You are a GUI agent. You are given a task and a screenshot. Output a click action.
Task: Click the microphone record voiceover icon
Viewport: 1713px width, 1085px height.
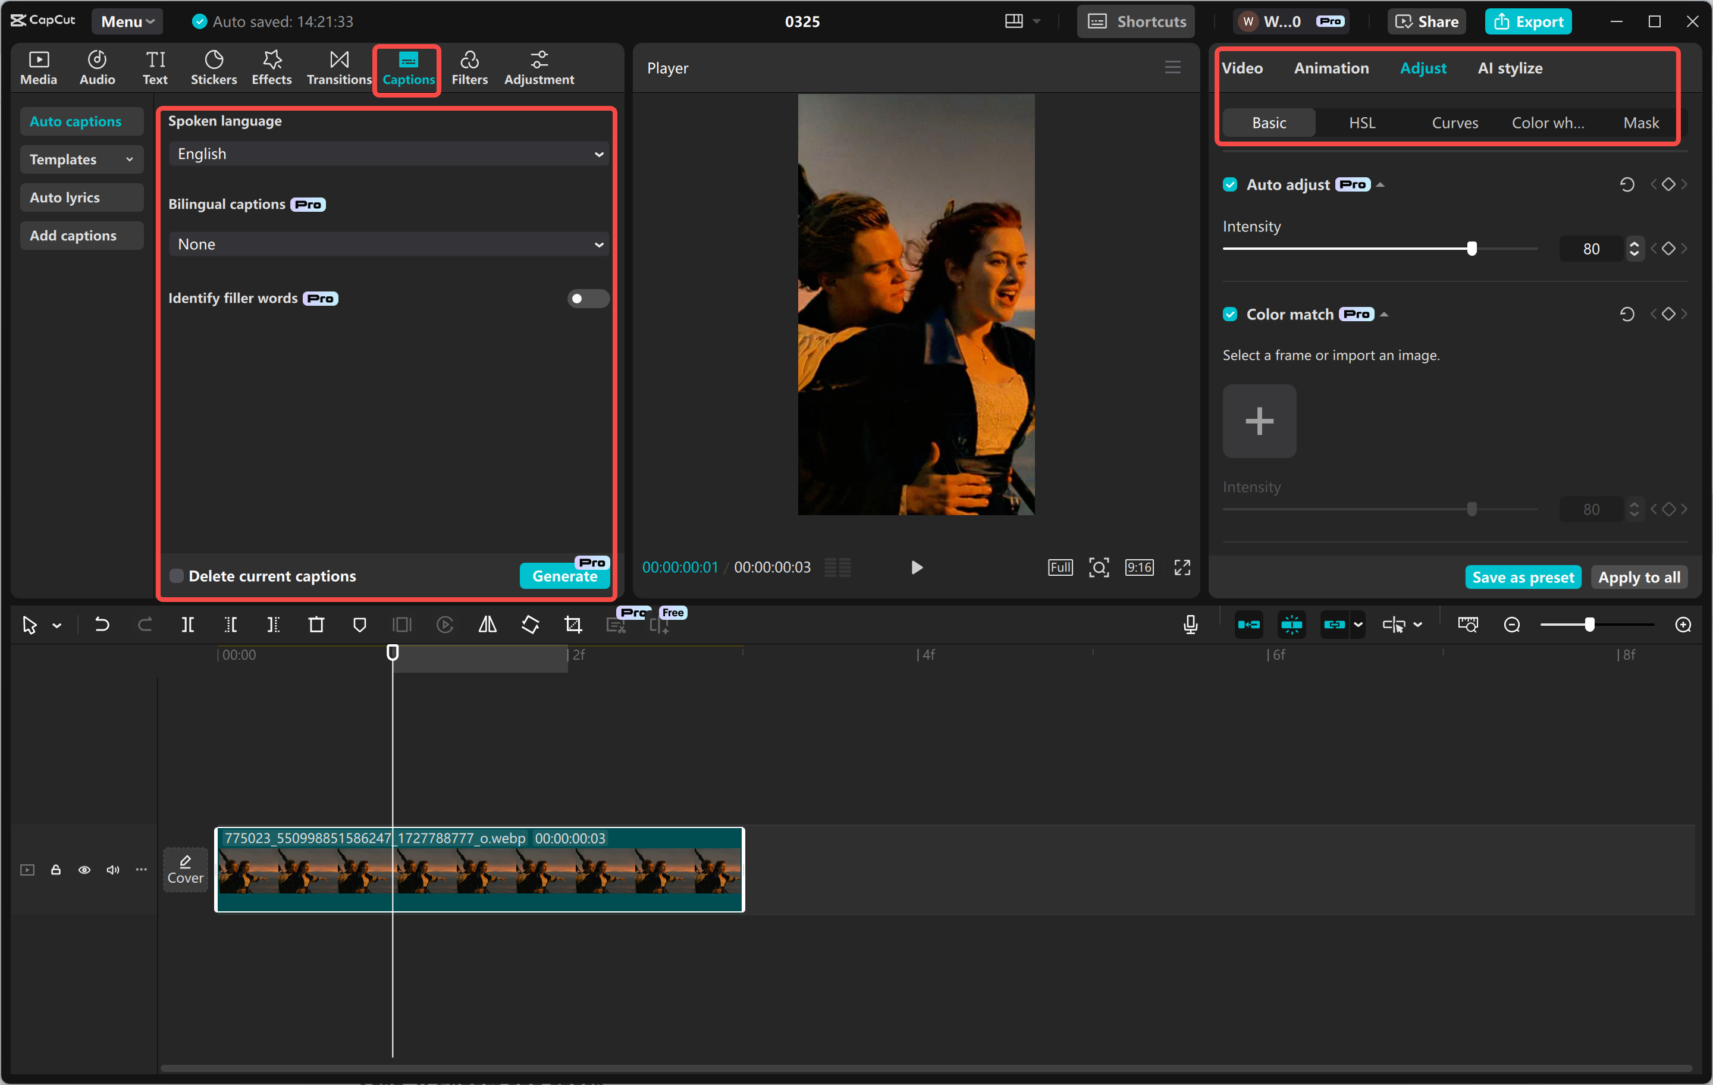coord(1190,625)
